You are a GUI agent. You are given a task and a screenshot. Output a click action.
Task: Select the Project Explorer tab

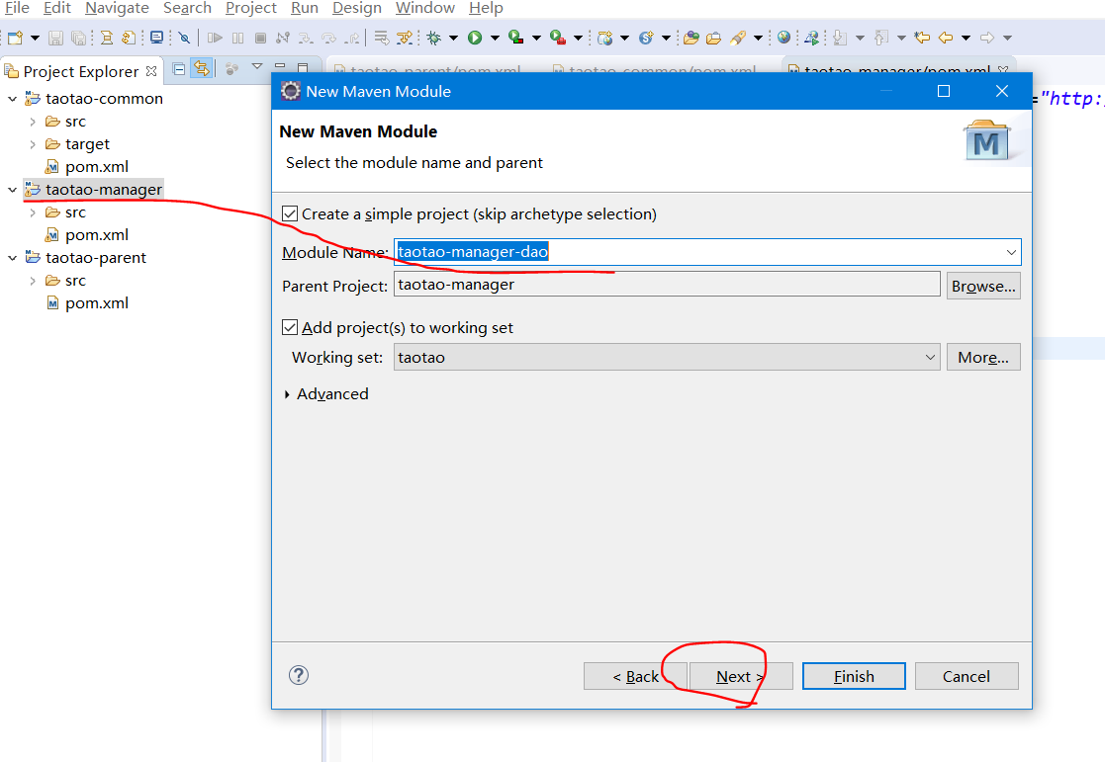pos(80,71)
